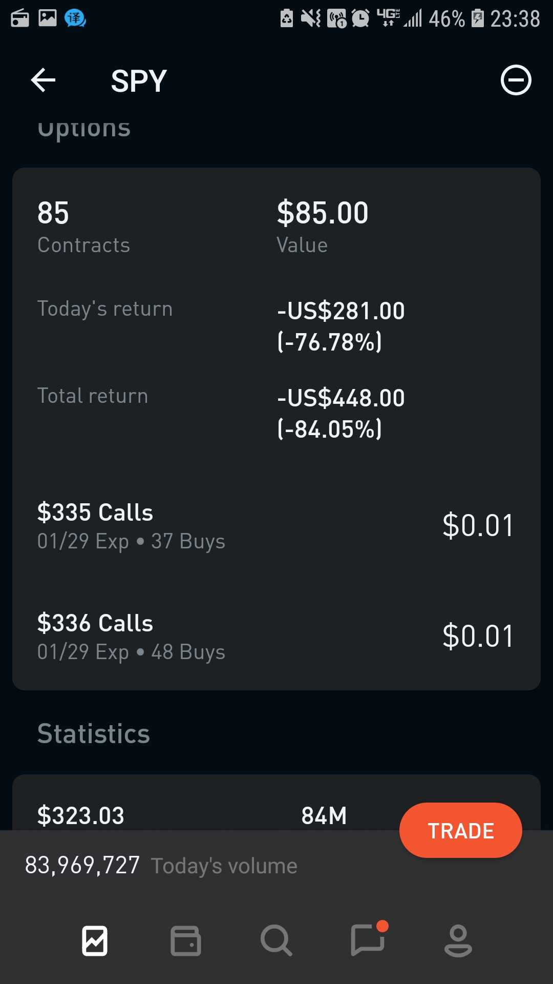
Task: Open the search magnifier tab
Action: coord(276,941)
